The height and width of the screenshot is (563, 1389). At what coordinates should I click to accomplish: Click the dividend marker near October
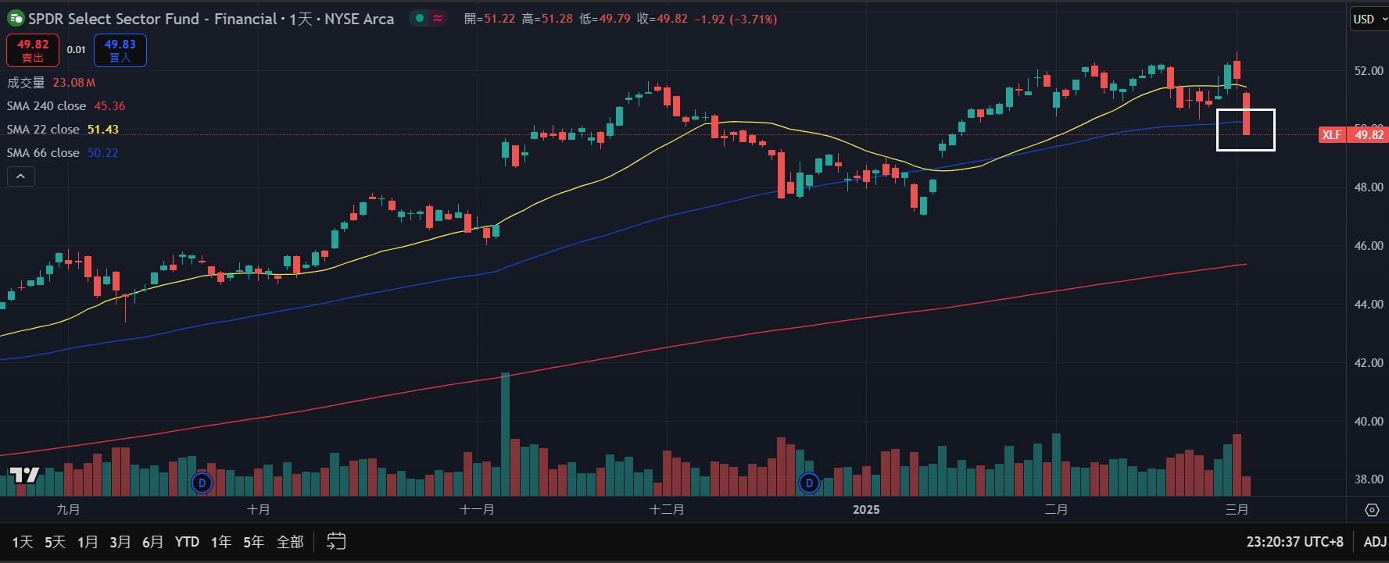(202, 483)
